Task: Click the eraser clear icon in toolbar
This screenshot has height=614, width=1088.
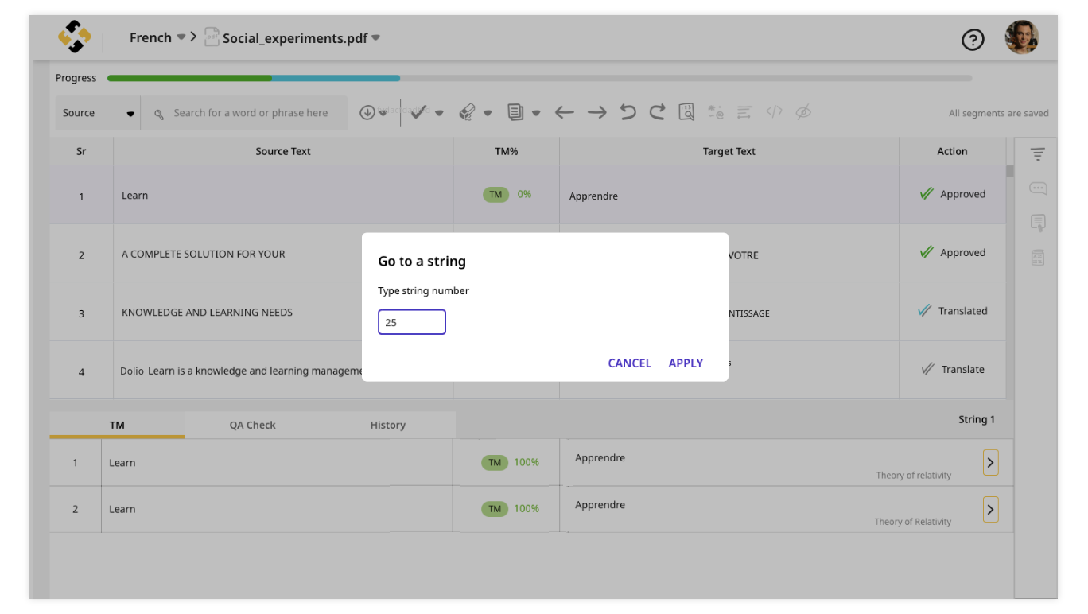Action: 468,112
